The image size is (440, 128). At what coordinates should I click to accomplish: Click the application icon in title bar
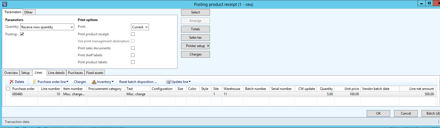coord(4,4)
